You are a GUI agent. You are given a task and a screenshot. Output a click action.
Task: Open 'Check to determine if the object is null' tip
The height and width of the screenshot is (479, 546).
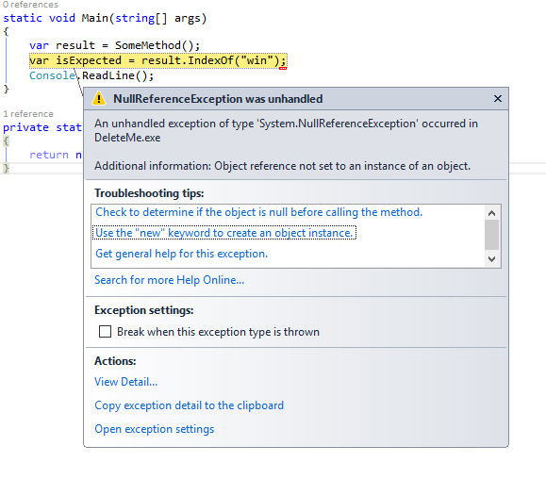[258, 212]
